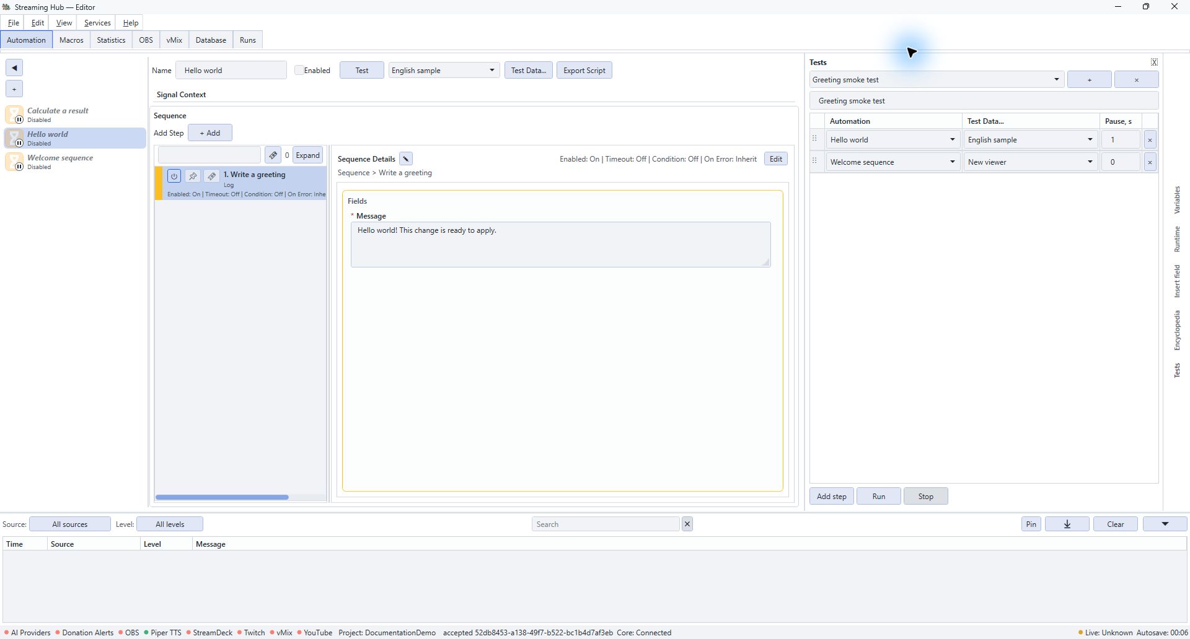The height and width of the screenshot is (639, 1190).
Task: Toggle the Enabled checkbox for the automation
Action: 299,70
